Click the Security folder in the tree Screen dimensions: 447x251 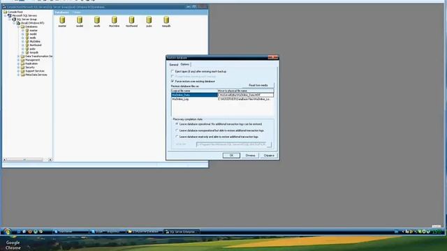30,68
